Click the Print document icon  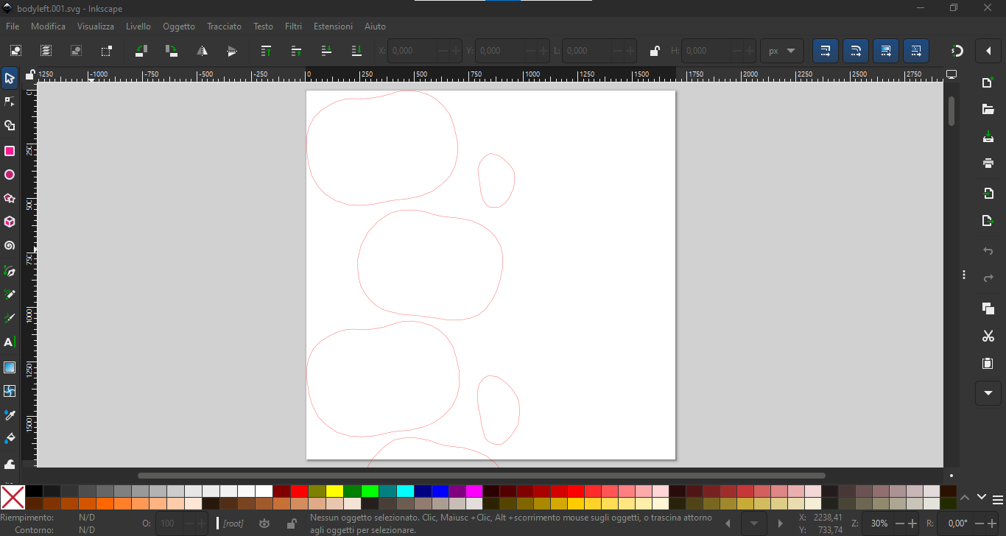click(988, 163)
